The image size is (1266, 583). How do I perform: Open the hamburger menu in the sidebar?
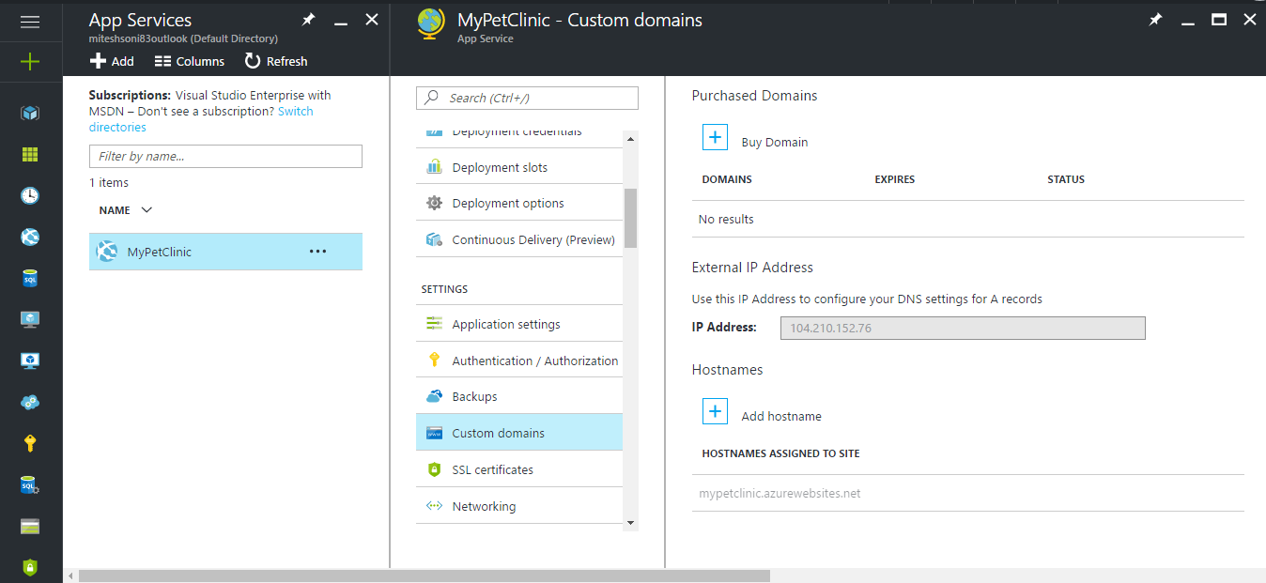coord(30,22)
